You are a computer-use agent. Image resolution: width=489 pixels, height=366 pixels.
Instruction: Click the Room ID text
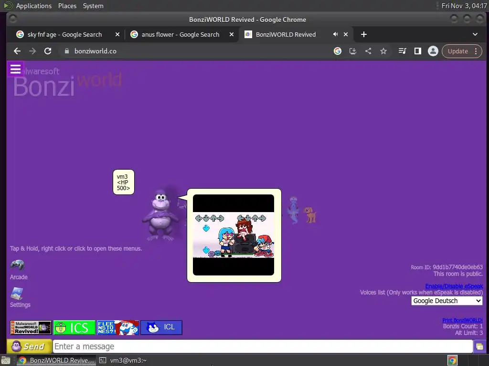coord(446,267)
